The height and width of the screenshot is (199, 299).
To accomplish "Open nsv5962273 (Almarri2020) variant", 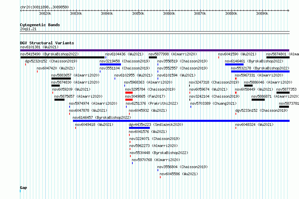I will pos(154,146).
